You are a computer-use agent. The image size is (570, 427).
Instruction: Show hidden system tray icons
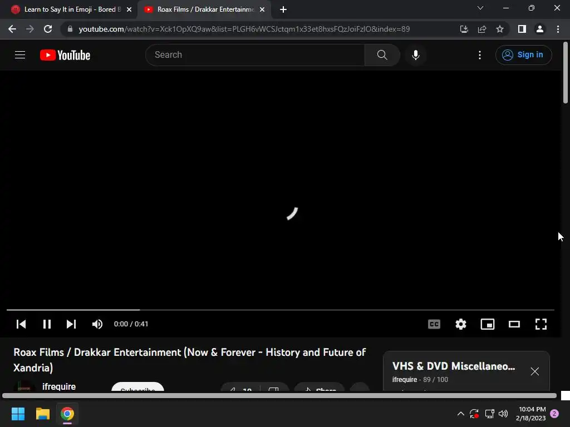(460, 414)
